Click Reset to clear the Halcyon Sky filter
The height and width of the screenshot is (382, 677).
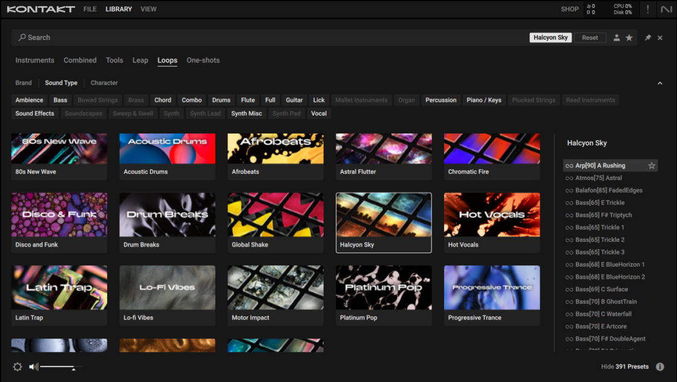click(x=590, y=37)
